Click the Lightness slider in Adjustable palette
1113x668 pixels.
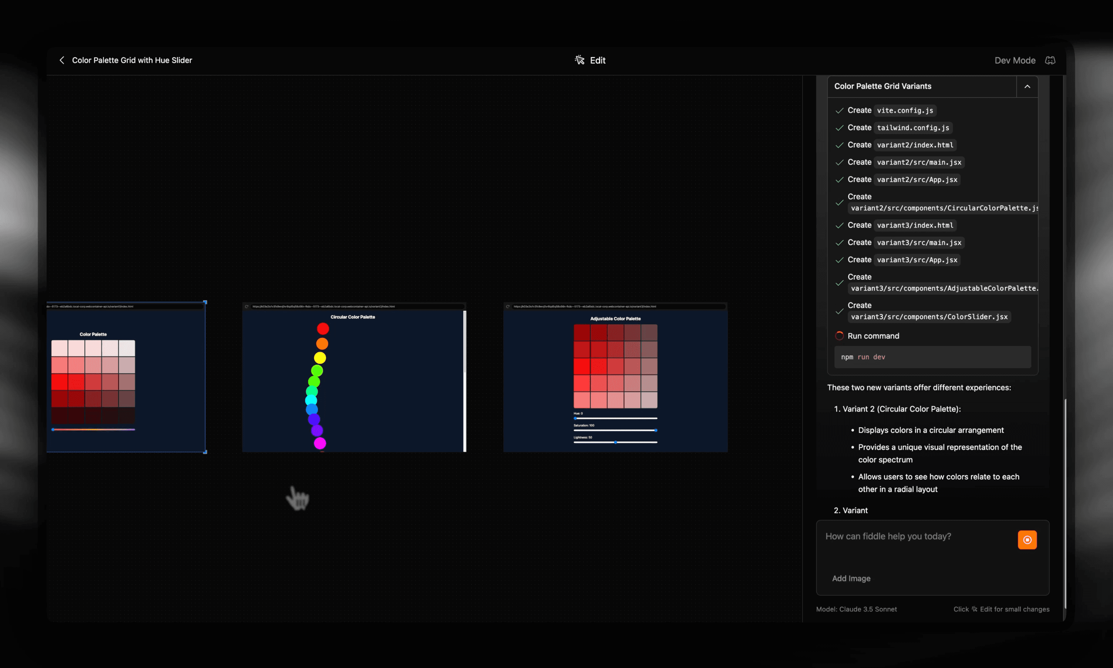point(615,442)
